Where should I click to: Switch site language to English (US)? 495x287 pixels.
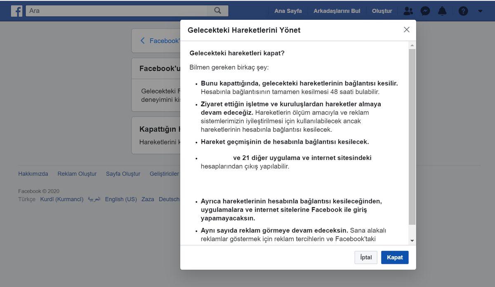120,199
